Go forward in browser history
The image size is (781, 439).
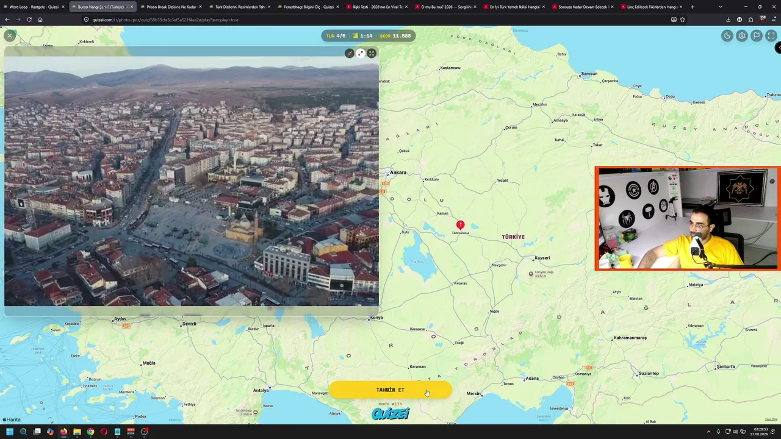click(x=18, y=20)
